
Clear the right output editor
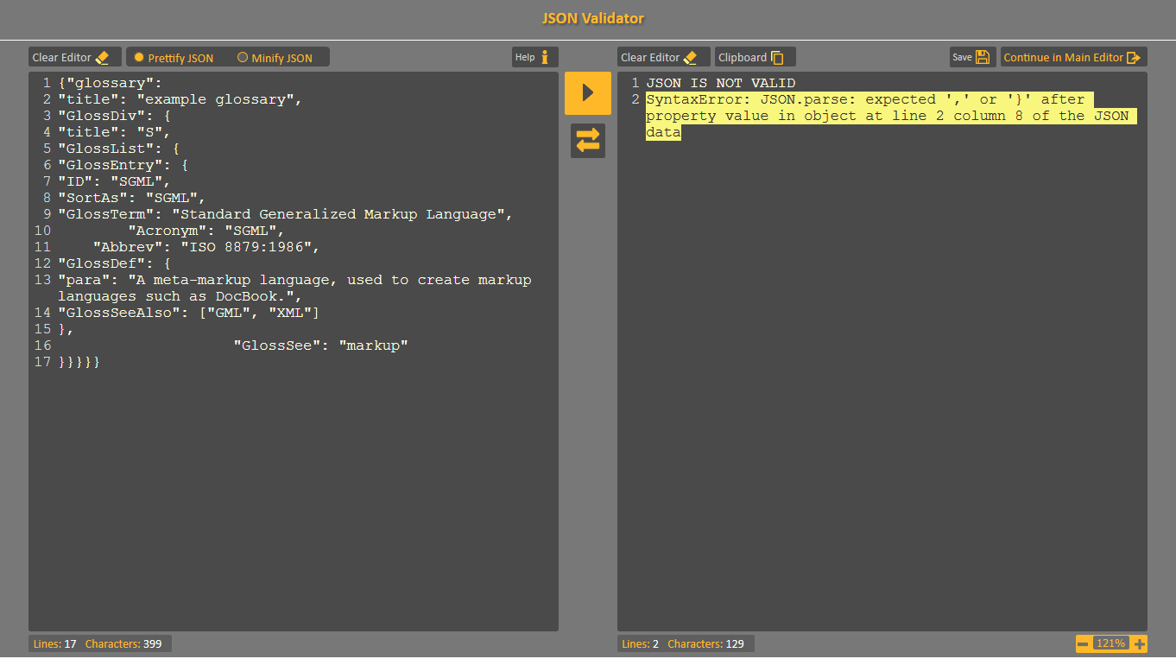pyautogui.click(x=664, y=58)
